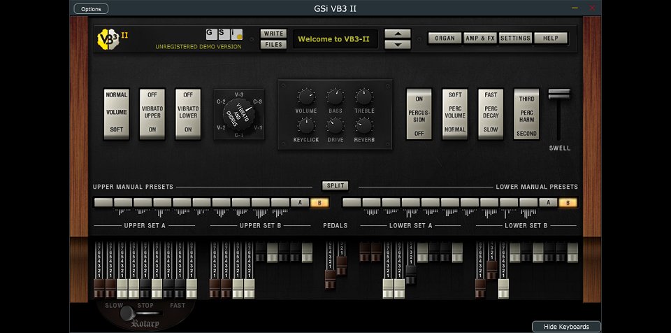Image resolution: width=671 pixels, height=333 pixels.
Task: Toggle the SPLIT button
Action: point(335,185)
